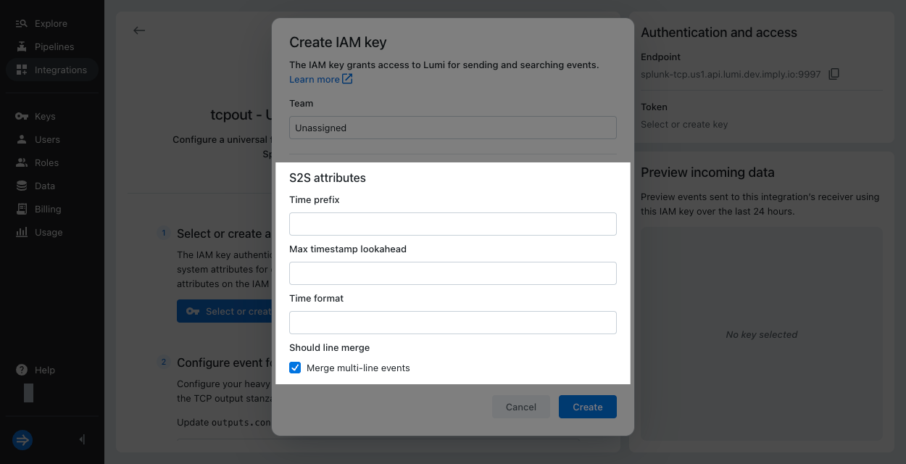Screen dimensions: 906x464
Task: Click the back arrow above tcpout
Action: pos(138,30)
